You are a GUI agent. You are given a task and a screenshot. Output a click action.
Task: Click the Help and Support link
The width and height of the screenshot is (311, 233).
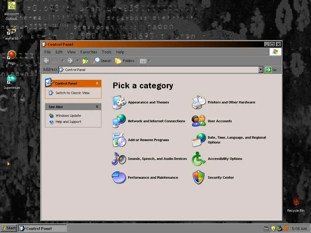(68, 122)
